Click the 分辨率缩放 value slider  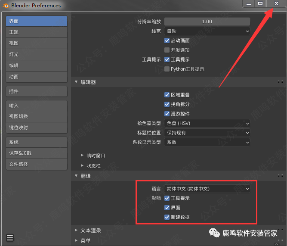point(207,22)
